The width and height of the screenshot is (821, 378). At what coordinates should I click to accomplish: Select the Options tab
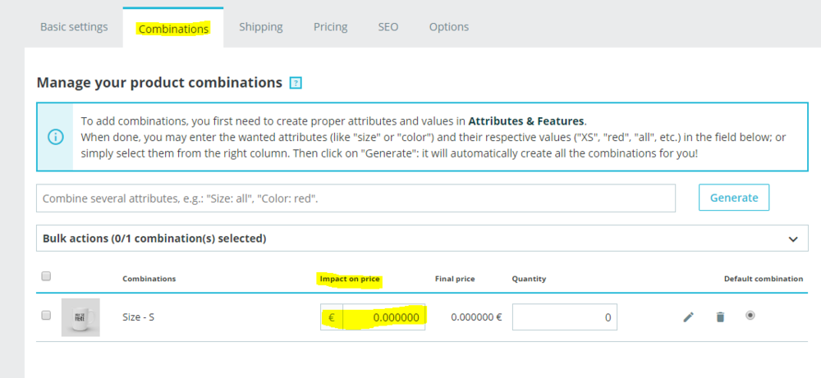point(449,27)
